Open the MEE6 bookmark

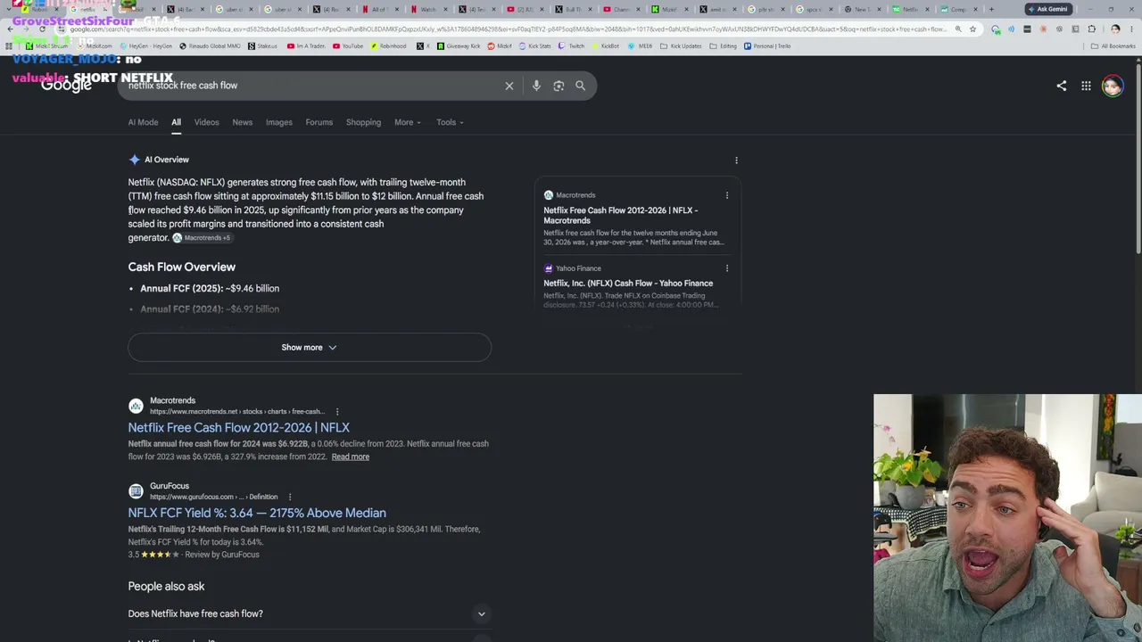tap(641, 46)
